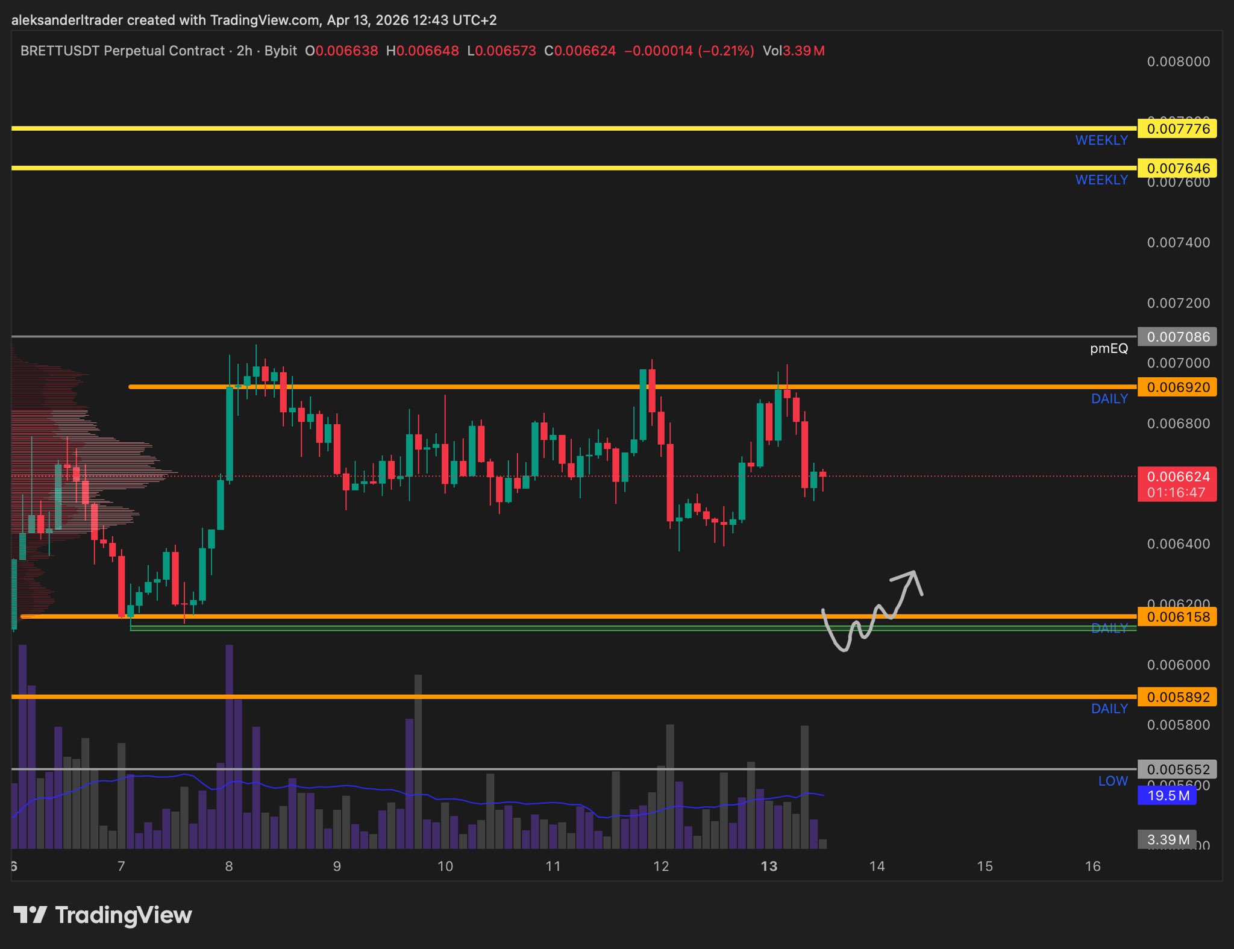Select the orange 0.006158 daily price label

point(1177,616)
